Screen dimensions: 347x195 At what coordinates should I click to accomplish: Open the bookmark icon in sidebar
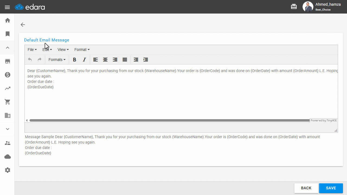click(8, 34)
